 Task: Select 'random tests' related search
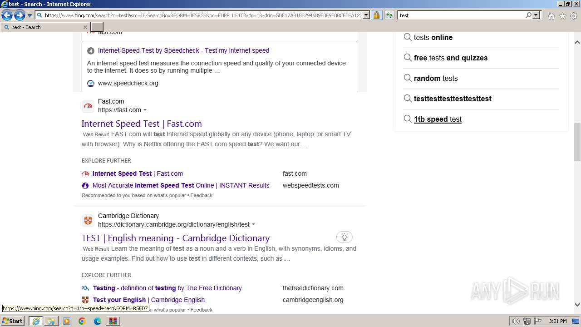pos(436,79)
